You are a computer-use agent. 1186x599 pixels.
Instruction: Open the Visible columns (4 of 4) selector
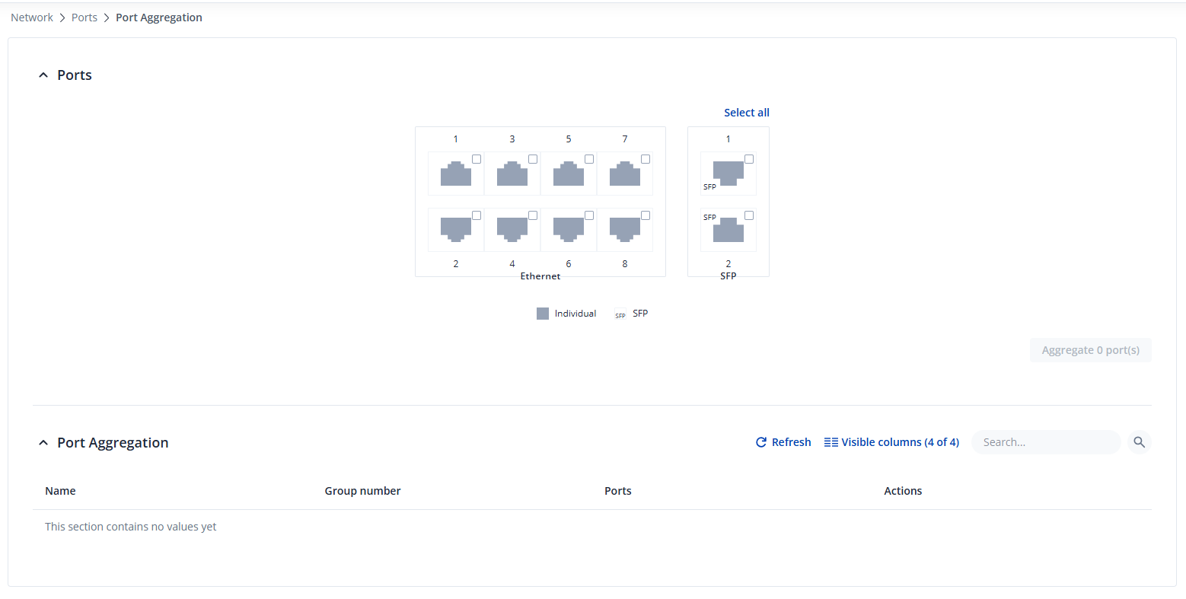pyautogui.click(x=891, y=442)
